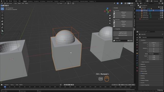Viewport: 164px width, 92px height.
Task: Open the Object Data properties tab icon
Action: tap(137, 65)
